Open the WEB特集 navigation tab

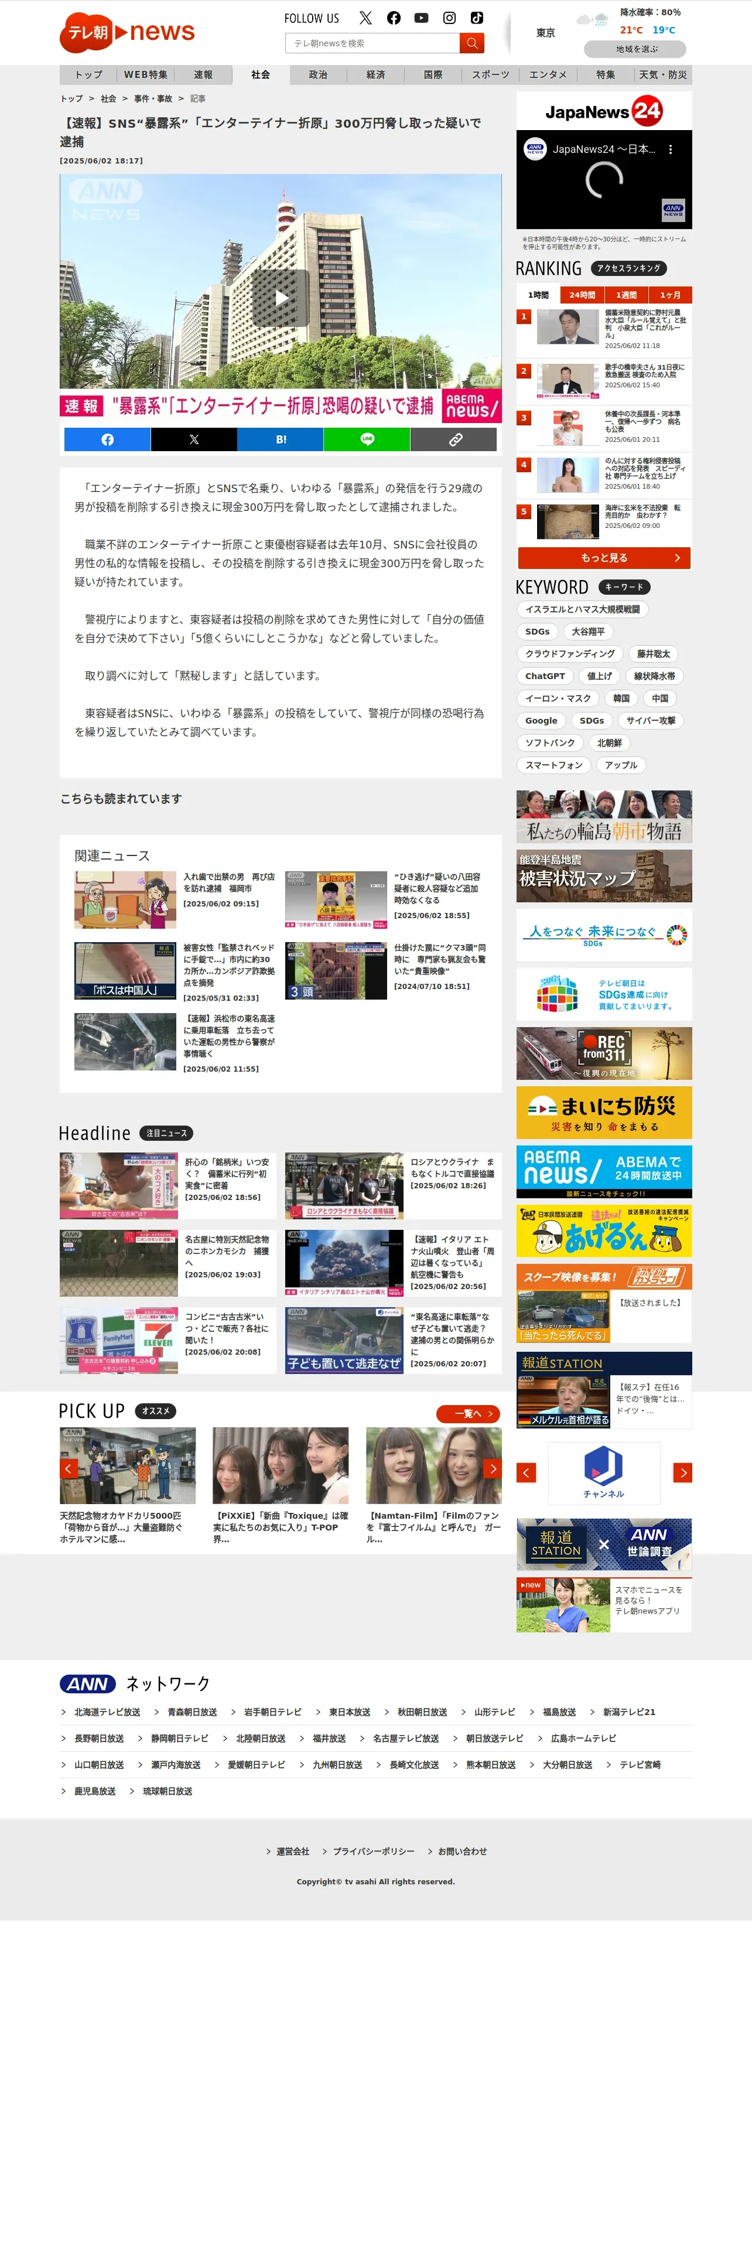[145, 74]
